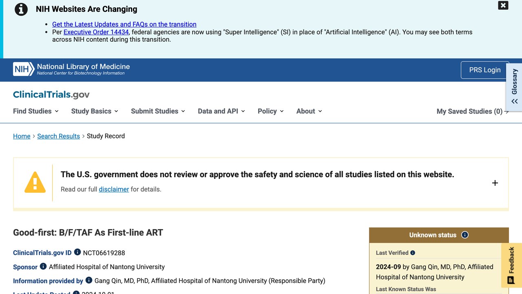Expand the disclaimer notice with plus icon
Viewport: 522px width, 294px height.
[495, 183]
